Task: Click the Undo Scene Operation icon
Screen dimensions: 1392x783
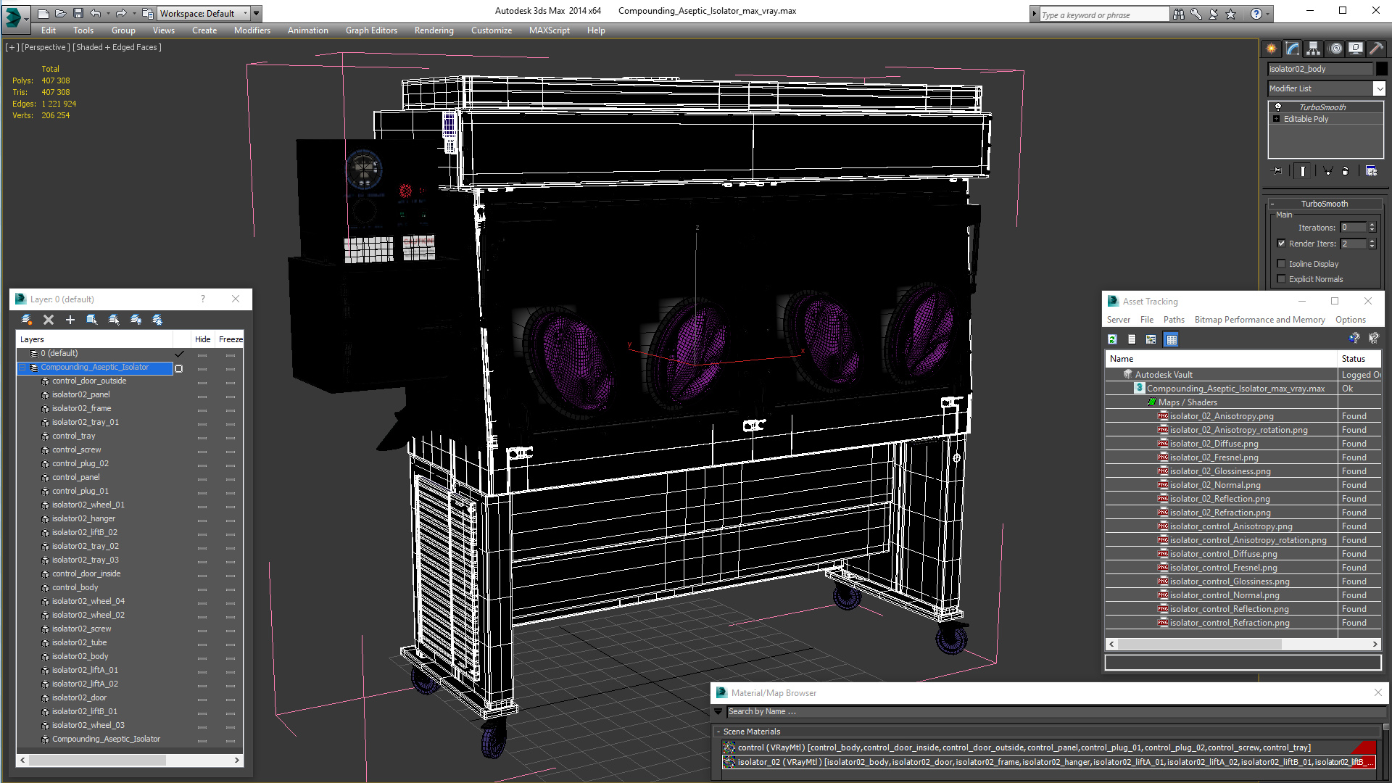Action: [95, 12]
